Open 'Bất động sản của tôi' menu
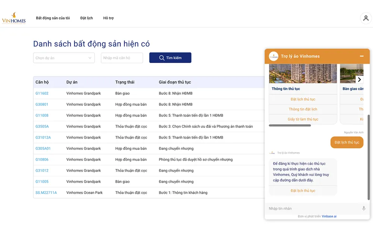Viewport: 373px width, 233px height. (53, 18)
